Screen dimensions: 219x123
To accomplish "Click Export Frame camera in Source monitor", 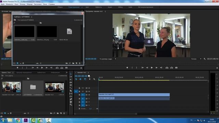I will (x=66, y=68).
